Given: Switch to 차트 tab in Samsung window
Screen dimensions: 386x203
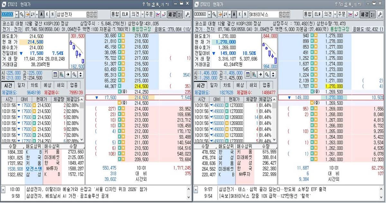Looking at the screenshot, I should click(x=34, y=85).
